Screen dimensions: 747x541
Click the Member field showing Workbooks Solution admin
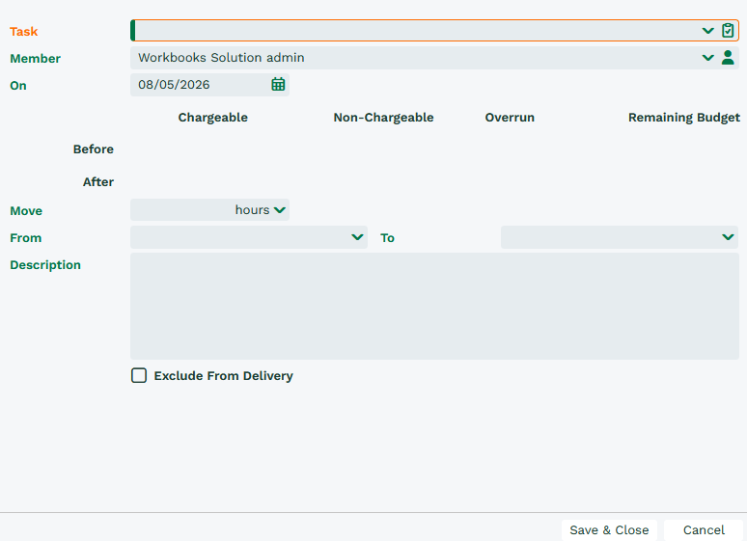[x=414, y=58]
